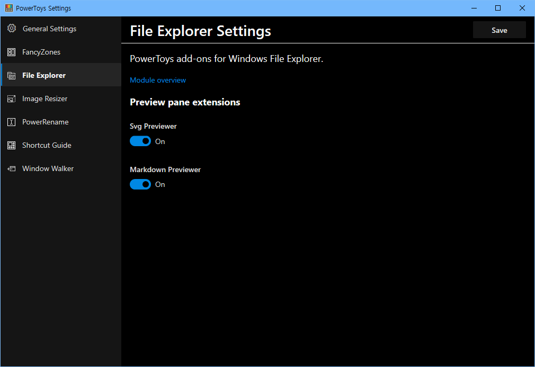Click PowerToys add-ons description text
The image size is (535, 367).
(x=226, y=59)
